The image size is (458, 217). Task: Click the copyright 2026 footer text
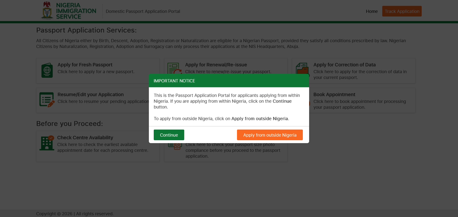pyautogui.click(x=75, y=214)
